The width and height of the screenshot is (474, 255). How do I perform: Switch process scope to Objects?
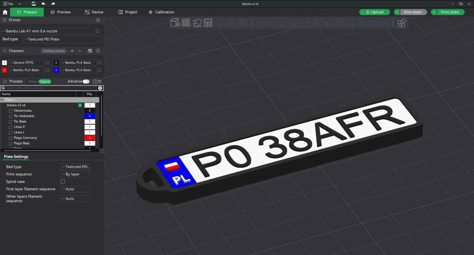(45, 81)
